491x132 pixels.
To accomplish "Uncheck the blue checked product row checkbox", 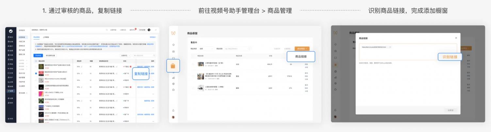I will tap(36, 73).
